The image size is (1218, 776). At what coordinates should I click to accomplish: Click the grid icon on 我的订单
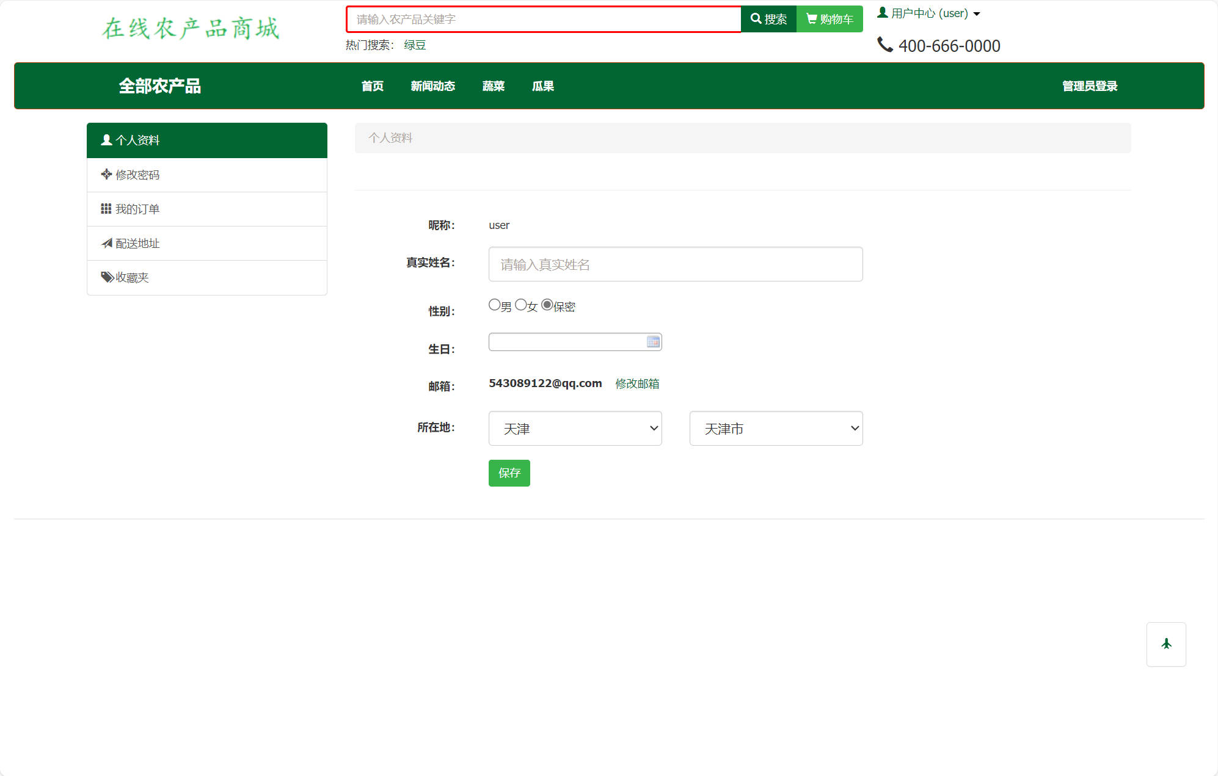click(x=105, y=208)
